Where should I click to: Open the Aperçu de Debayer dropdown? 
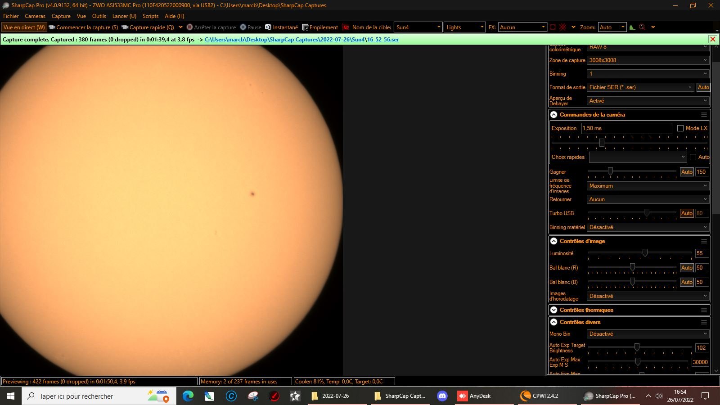point(648,101)
